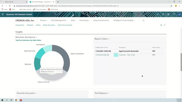Open row actions for Customer - Top 10 List

click(x=116, y=55)
